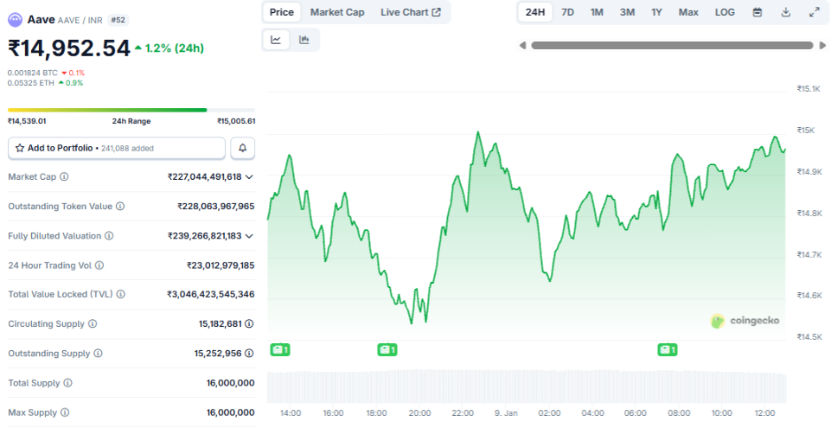
Task: Select the 3M time range
Action: pos(628,12)
